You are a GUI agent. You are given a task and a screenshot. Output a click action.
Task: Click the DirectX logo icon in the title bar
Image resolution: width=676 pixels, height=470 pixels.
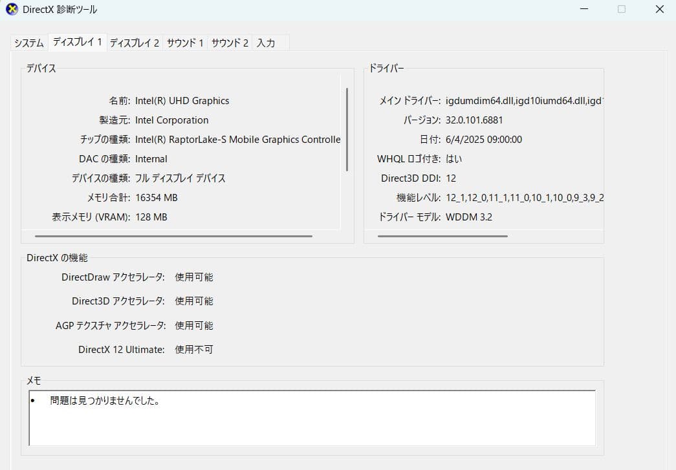click(x=11, y=9)
